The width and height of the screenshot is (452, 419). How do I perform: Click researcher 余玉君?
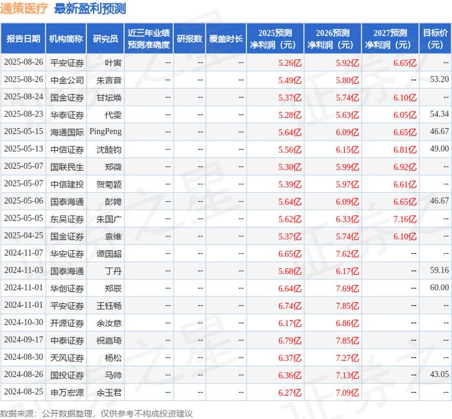(108, 393)
